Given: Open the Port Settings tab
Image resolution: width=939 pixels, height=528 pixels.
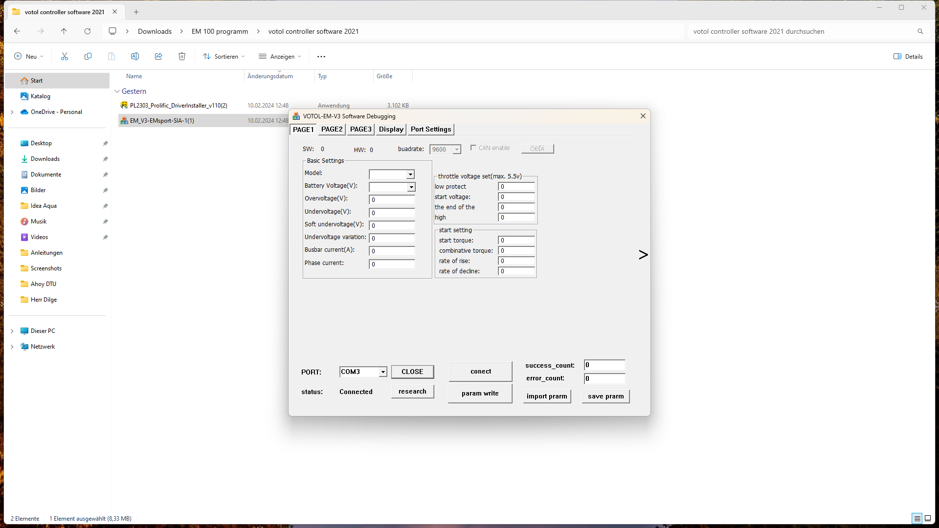Looking at the screenshot, I should [431, 129].
